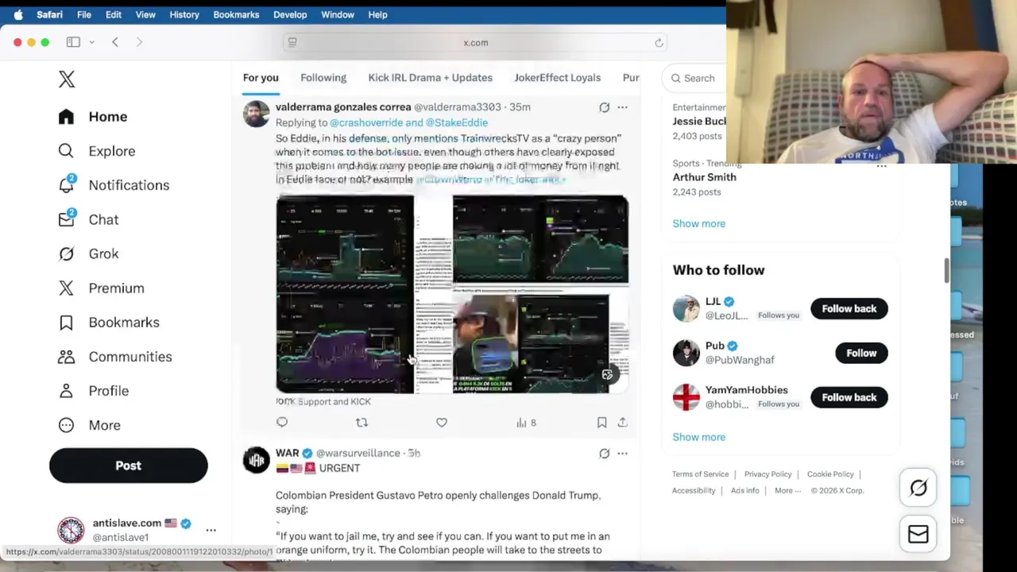Open Terms of Service link

700,474
